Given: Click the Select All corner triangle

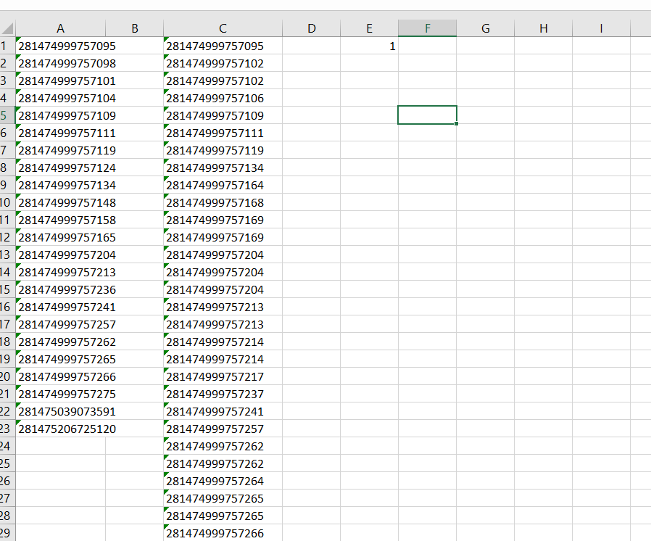Looking at the screenshot, I should [7, 28].
